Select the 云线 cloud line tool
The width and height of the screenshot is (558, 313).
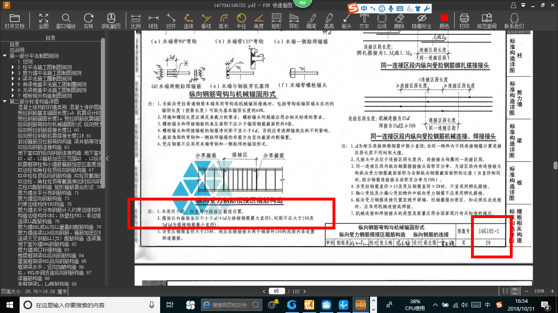(382, 21)
